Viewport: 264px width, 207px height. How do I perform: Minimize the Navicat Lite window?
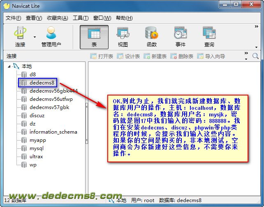click(225, 5)
